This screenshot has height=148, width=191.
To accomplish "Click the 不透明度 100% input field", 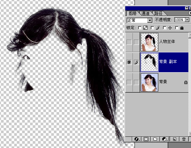I will point(179,20).
